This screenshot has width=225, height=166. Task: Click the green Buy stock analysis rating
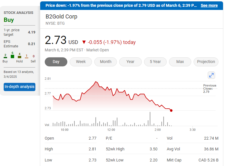(9, 20)
